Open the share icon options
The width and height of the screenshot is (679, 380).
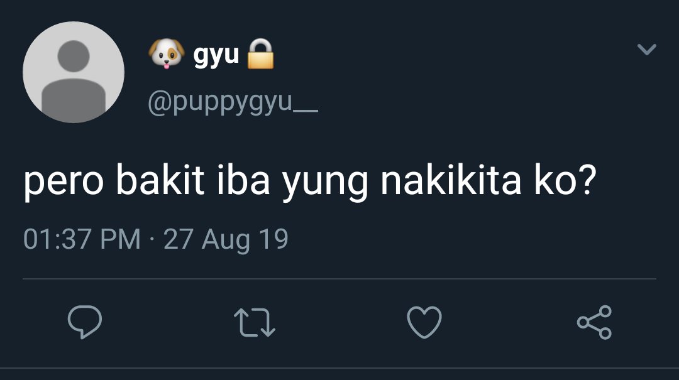pyautogui.click(x=594, y=322)
